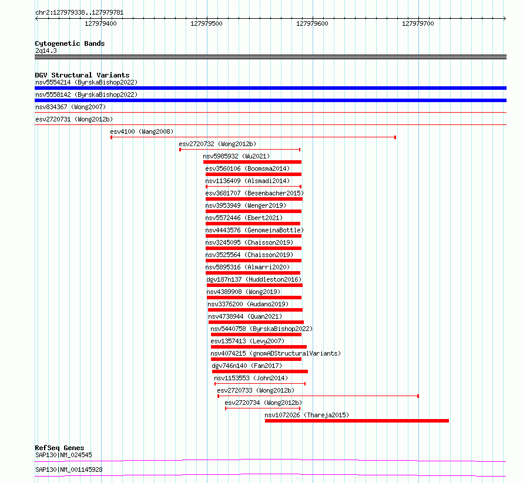
Task: Open the nsv5895316 (Almarri2020) label
Action: (x=247, y=267)
